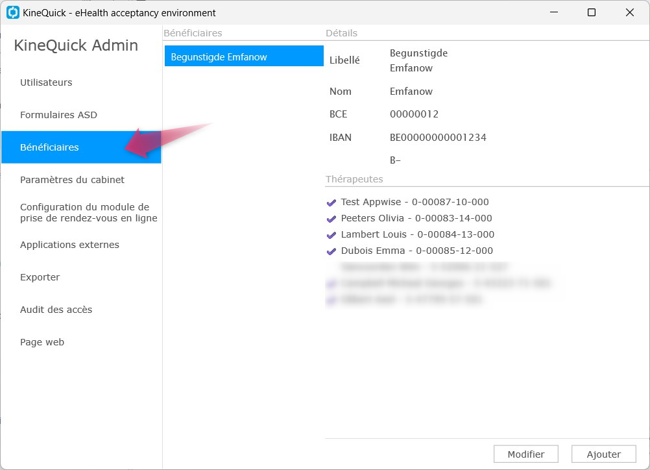Click the B– value under IBAN
650x470 pixels.
pos(395,160)
